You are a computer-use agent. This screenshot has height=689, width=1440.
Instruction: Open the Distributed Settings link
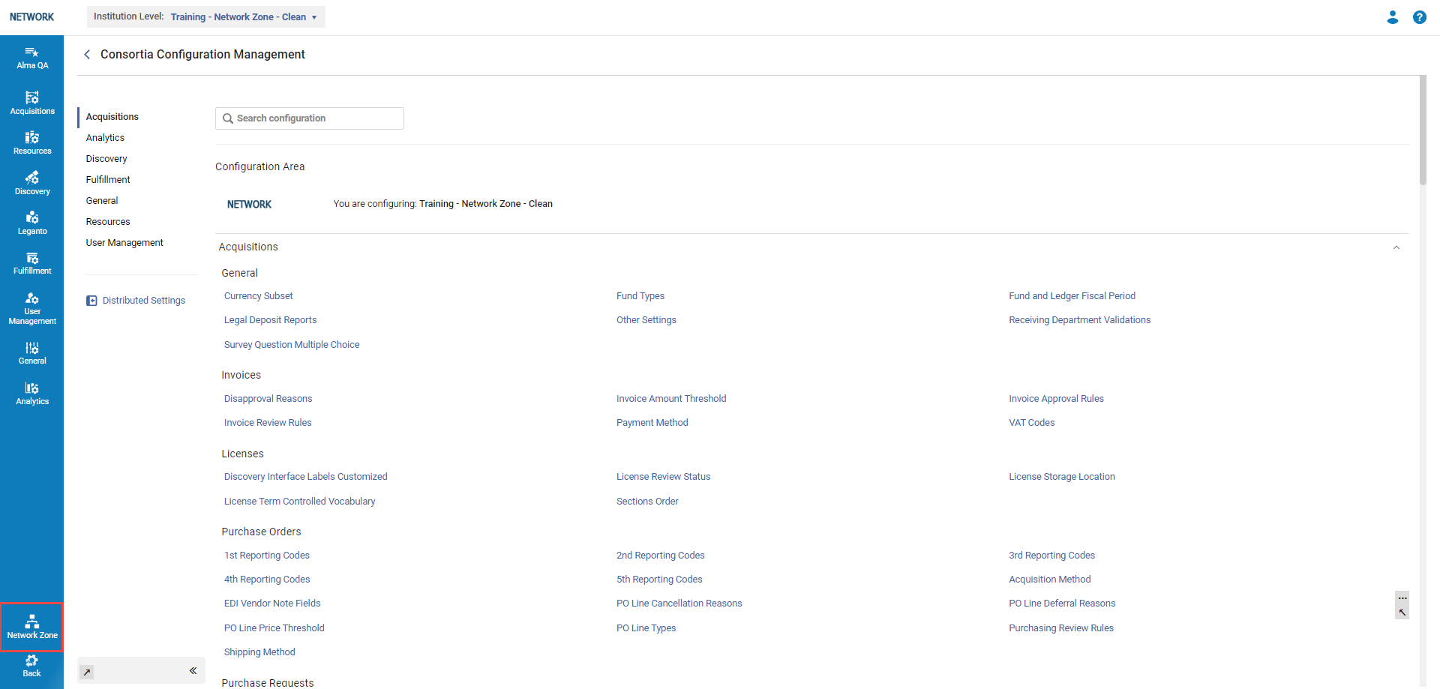tap(143, 301)
